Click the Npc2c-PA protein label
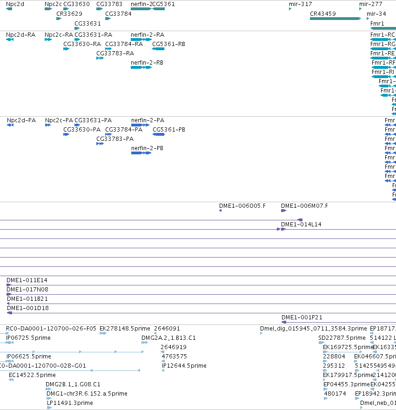Viewport: 396px width, 410px height. (x=59, y=120)
